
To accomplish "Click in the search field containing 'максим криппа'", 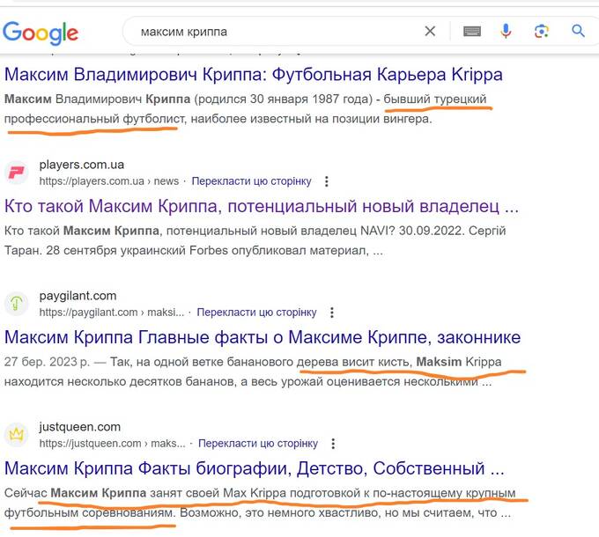I will tap(273, 32).
